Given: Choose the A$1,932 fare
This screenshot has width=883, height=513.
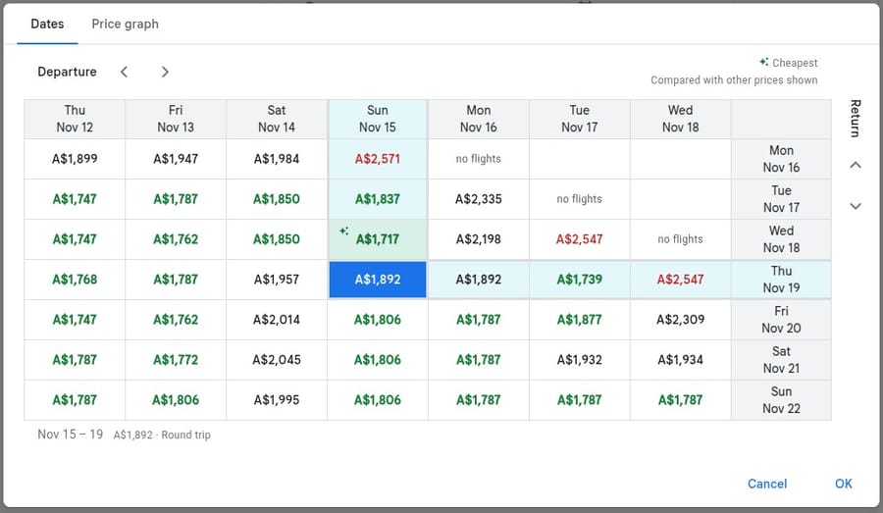Looking at the screenshot, I should coord(579,359).
